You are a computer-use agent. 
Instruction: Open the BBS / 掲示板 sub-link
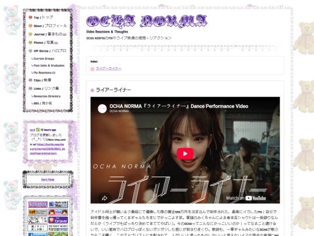[42, 103]
